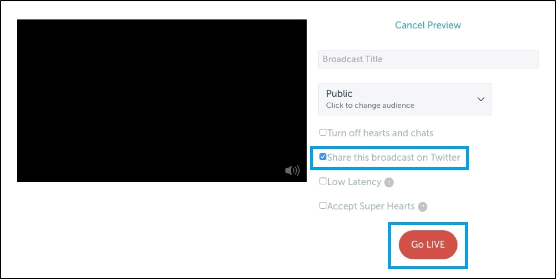
Task: Tick the Low Latency checkbox
Action: tap(323, 181)
